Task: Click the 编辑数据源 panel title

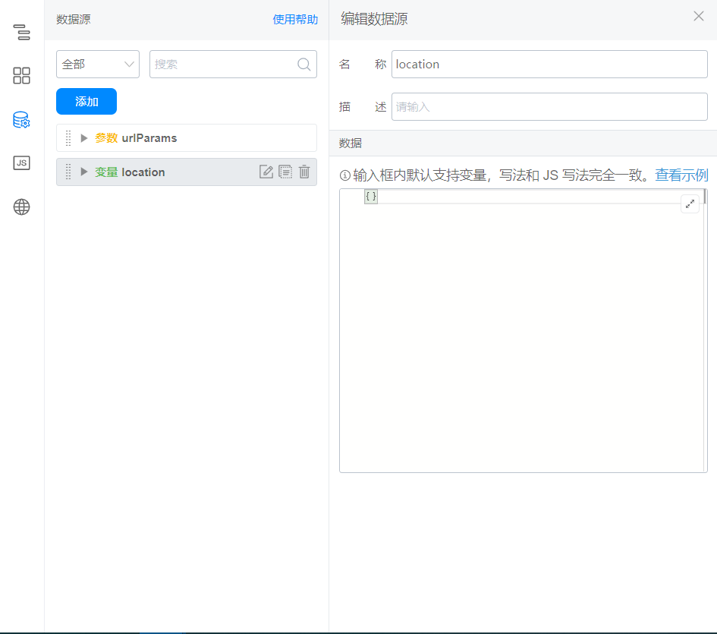Action: (x=374, y=19)
